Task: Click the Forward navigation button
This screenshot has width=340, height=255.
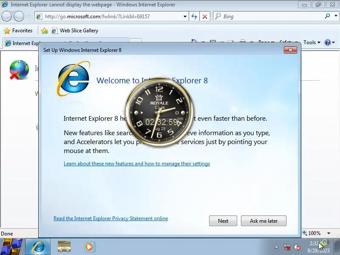Action: click(x=19, y=16)
